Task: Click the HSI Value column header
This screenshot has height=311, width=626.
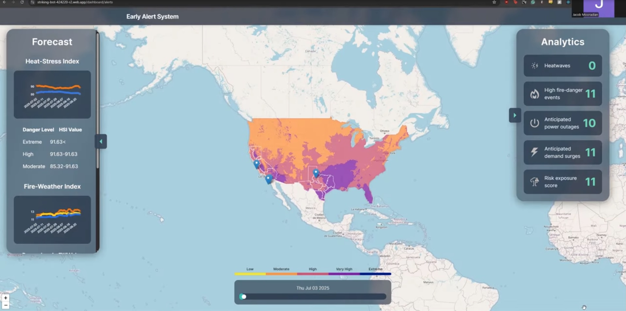Action: point(70,130)
